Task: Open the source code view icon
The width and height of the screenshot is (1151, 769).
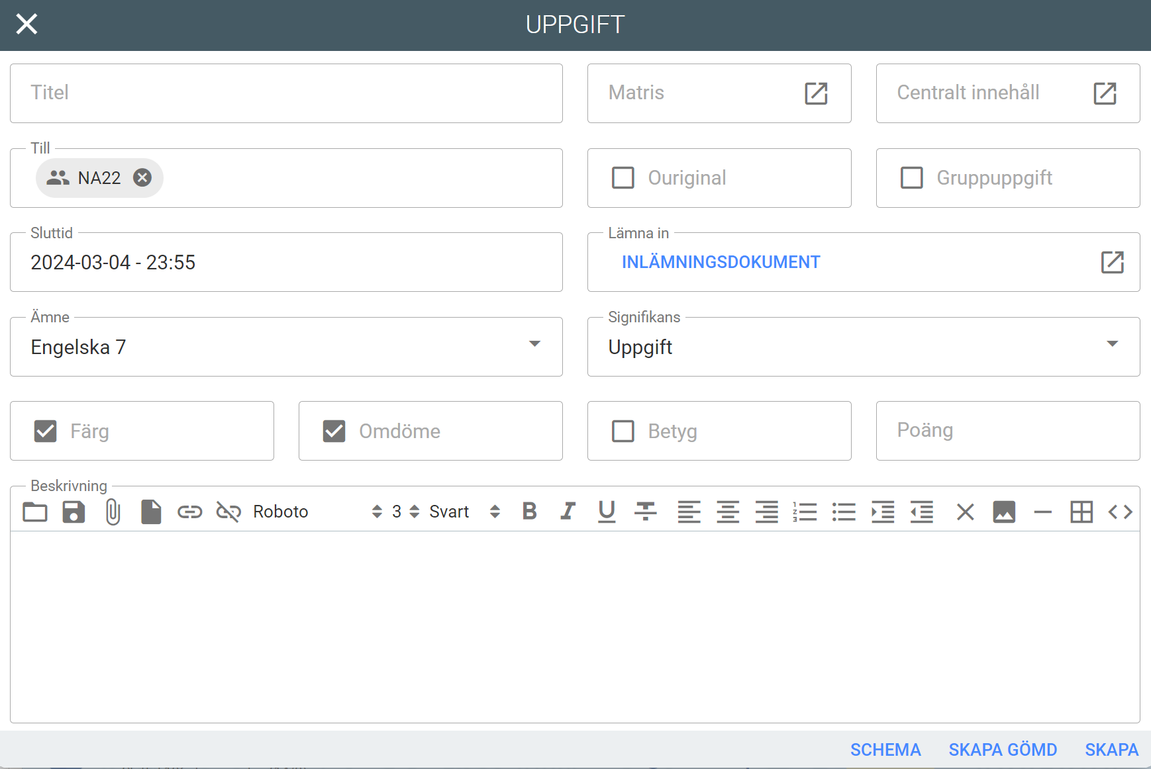Action: tap(1120, 512)
